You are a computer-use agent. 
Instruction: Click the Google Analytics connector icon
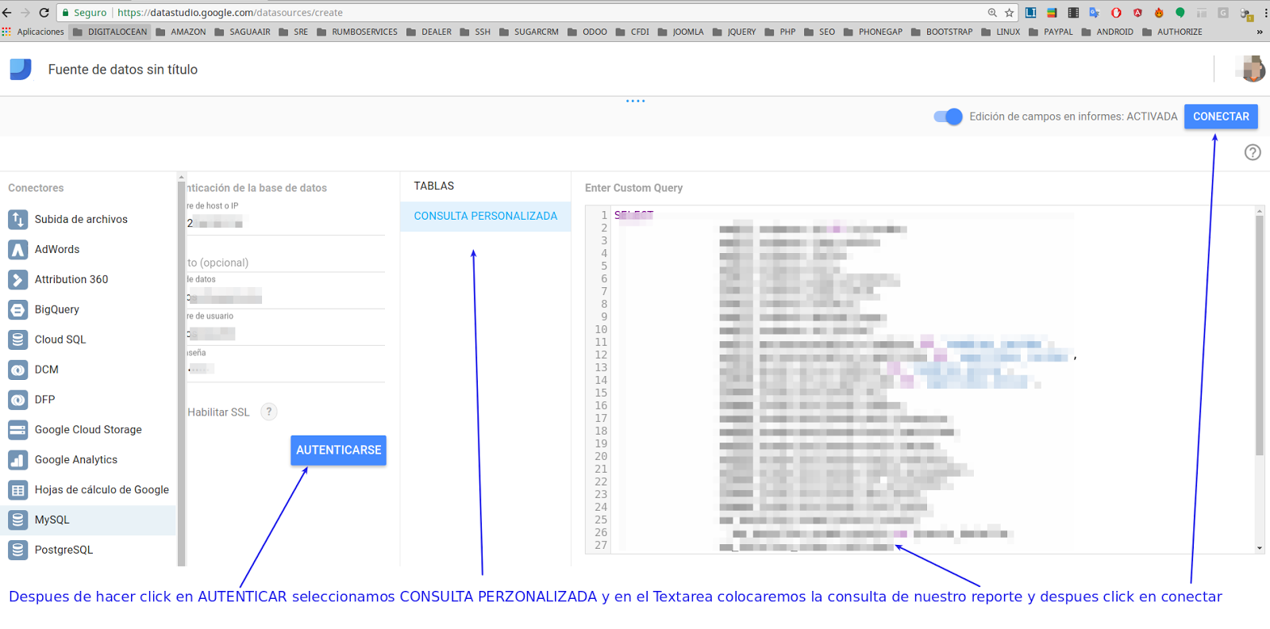[x=17, y=460]
